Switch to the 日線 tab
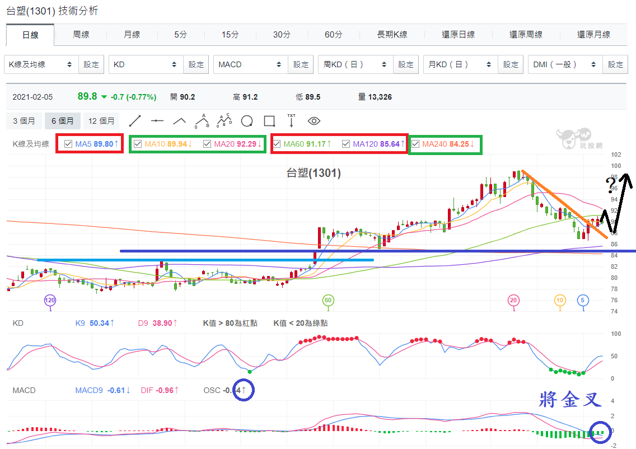This screenshot has height=449, width=636. pyautogui.click(x=30, y=35)
